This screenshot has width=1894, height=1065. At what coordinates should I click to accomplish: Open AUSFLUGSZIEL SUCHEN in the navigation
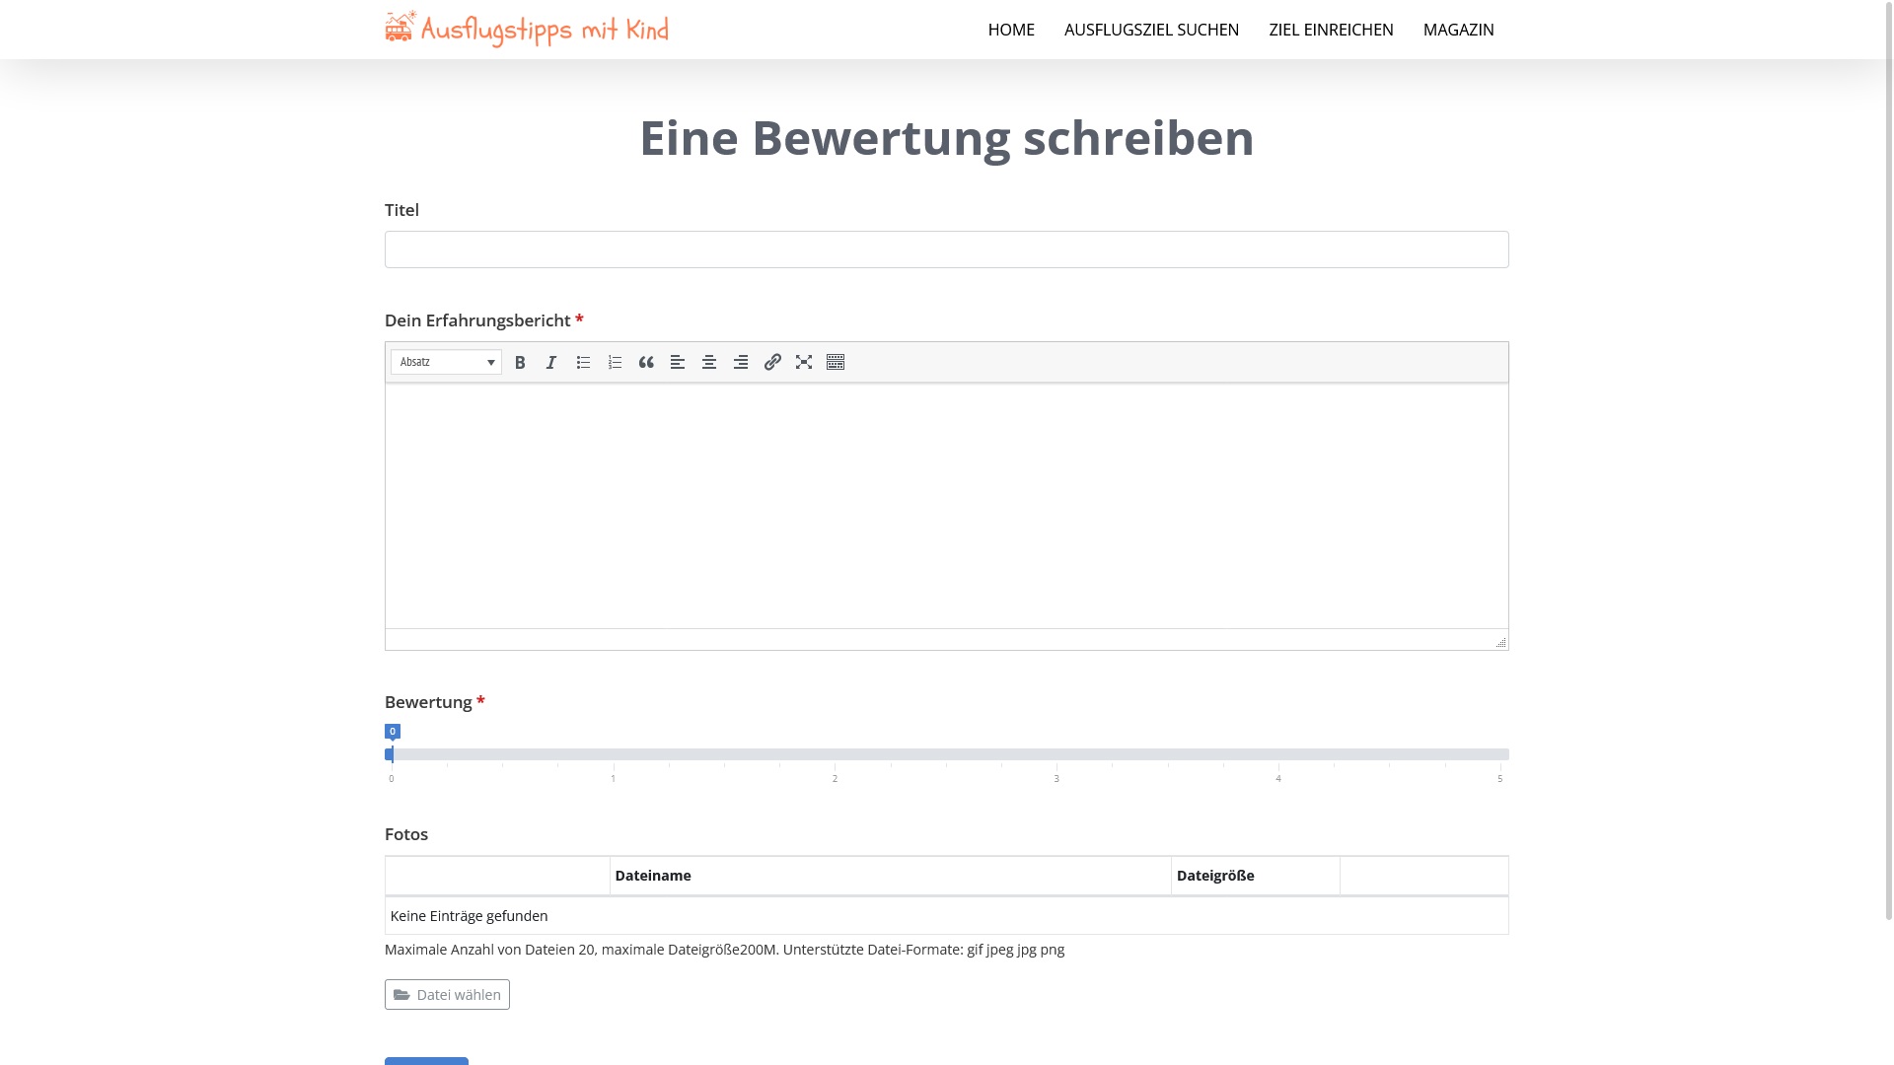tap(1151, 30)
